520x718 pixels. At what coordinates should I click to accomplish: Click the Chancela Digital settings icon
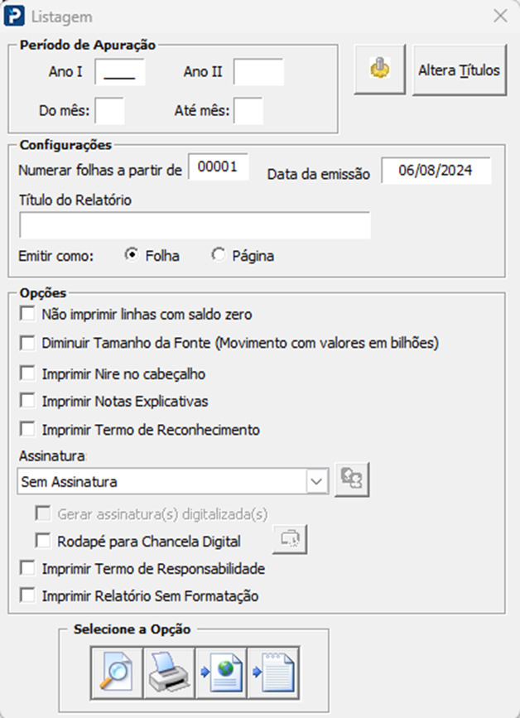click(290, 539)
